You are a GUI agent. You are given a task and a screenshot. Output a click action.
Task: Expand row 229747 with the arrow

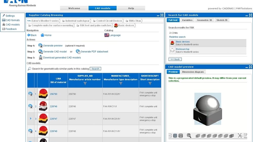pos(31,119)
